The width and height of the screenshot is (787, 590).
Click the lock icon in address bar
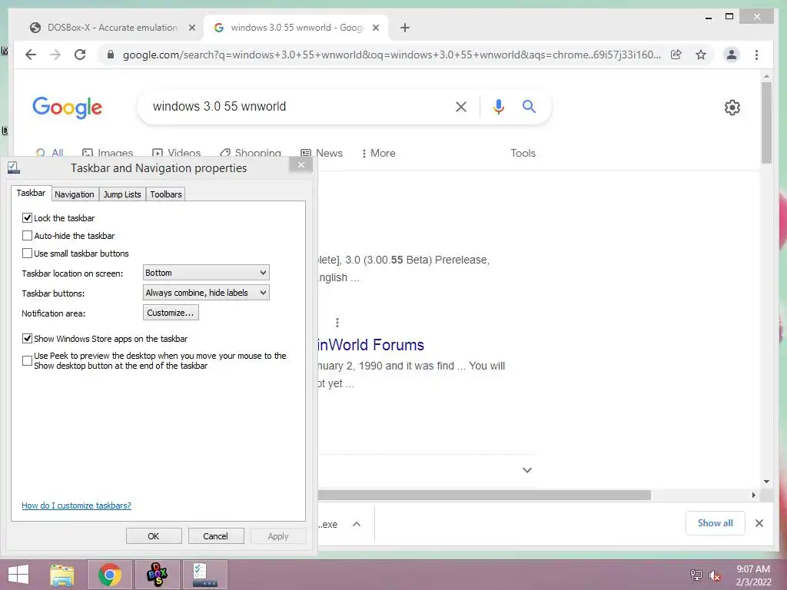pos(111,55)
